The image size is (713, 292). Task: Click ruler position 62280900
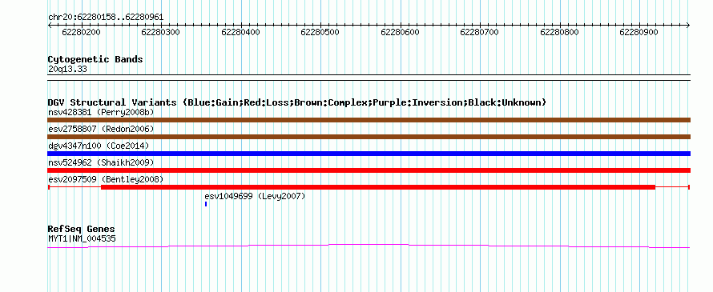(639, 32)
